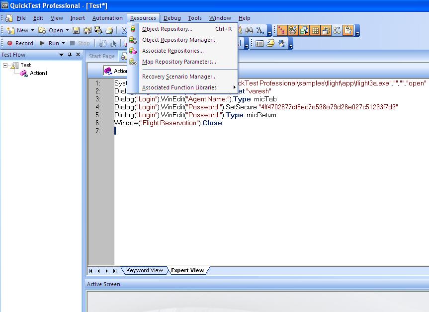Click the Save All multi-floppy icon
This screenshot has height=312, width=429.
click(x=87, y=30)
